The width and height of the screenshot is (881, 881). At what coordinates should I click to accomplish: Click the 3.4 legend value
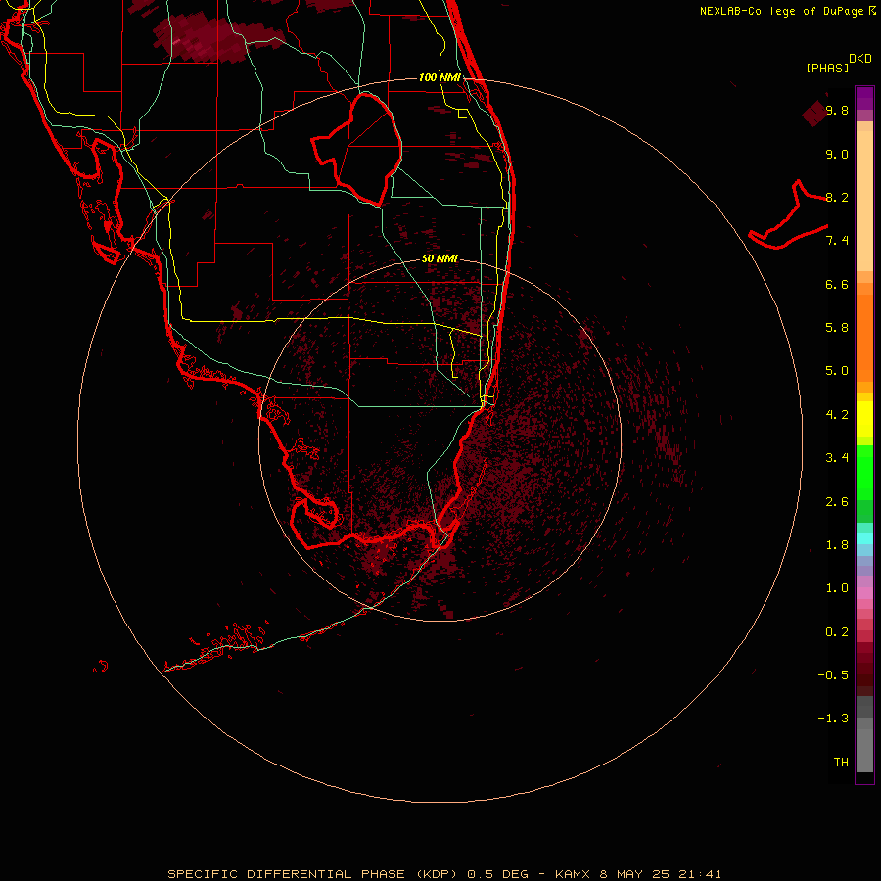[837, 458]
